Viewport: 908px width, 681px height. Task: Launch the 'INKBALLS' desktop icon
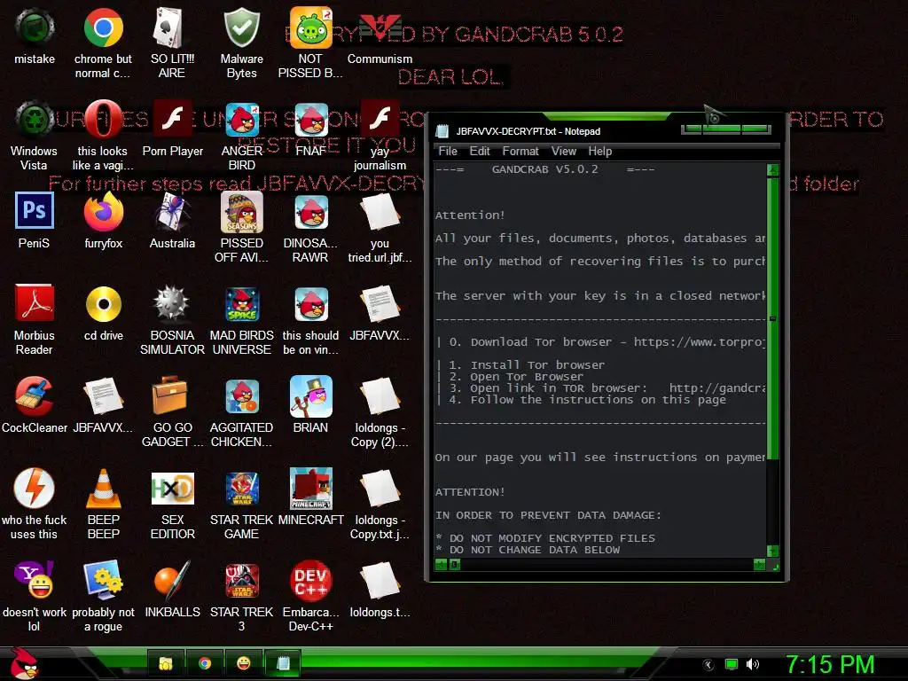pos(172,580)
